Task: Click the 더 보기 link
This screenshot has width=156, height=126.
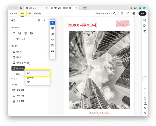Action: click(x=14, y=79)
